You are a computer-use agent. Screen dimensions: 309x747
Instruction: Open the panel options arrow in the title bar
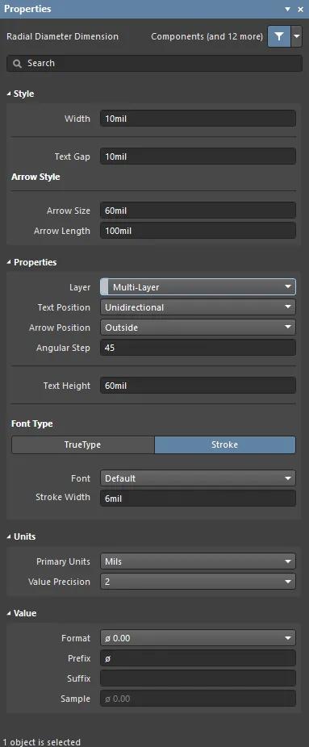287,9
